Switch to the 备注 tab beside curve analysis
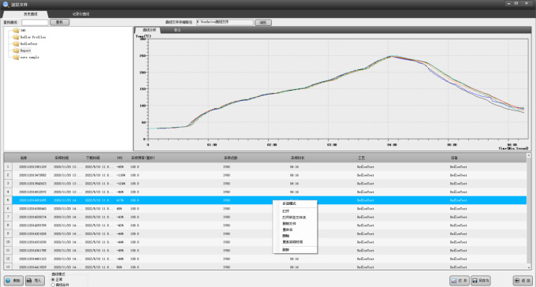This screenshot has height=287, width=536. (x=177, y=30)
